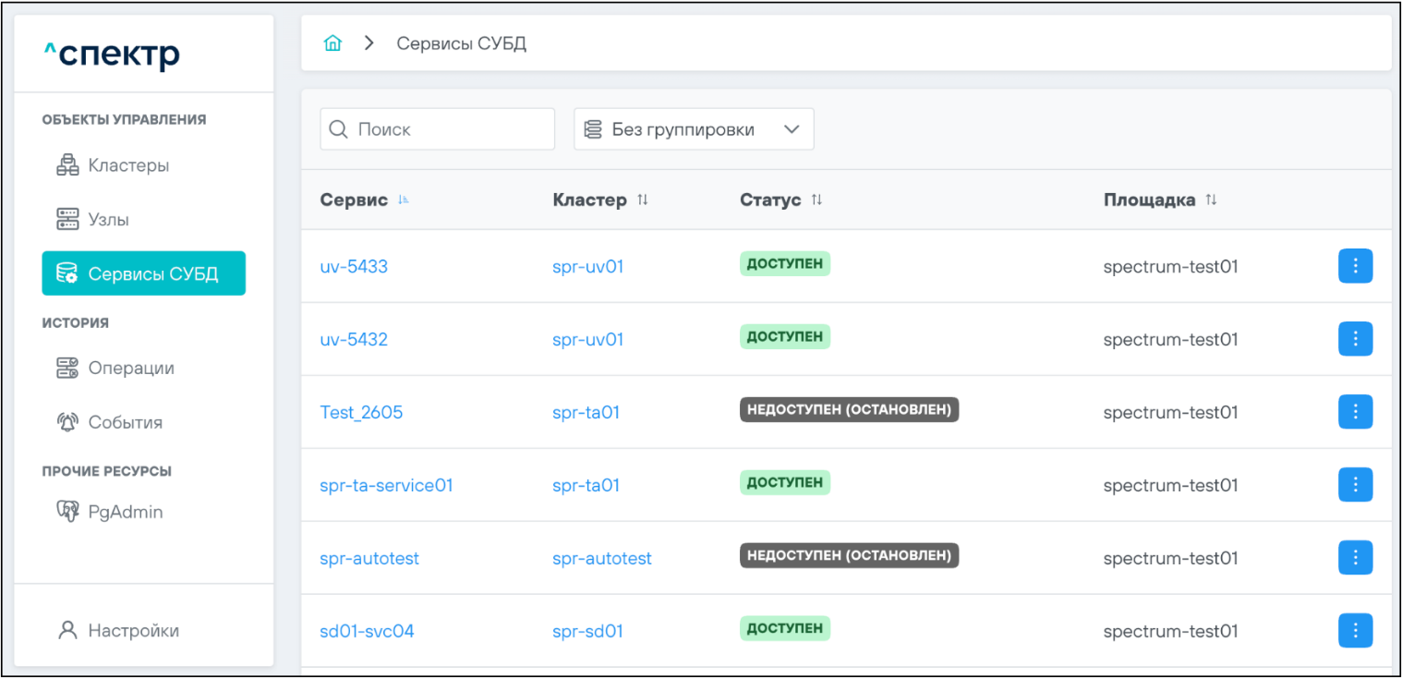Image resolution: width=1402 pixels, height=678 pixels.
Task: Click the sort icon next to Площадка
Action: point(1211,200)
